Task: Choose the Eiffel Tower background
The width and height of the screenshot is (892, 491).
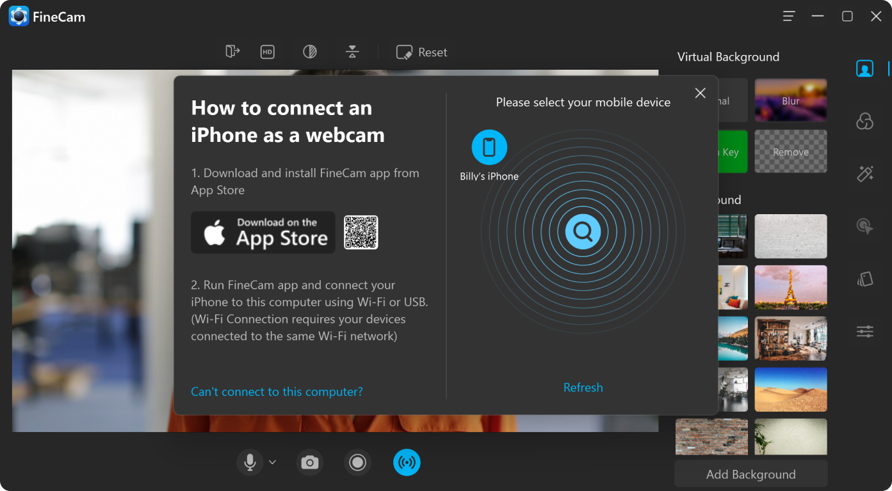Action: pos(791,287)
